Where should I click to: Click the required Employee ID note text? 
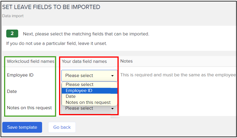click(178, 75)
